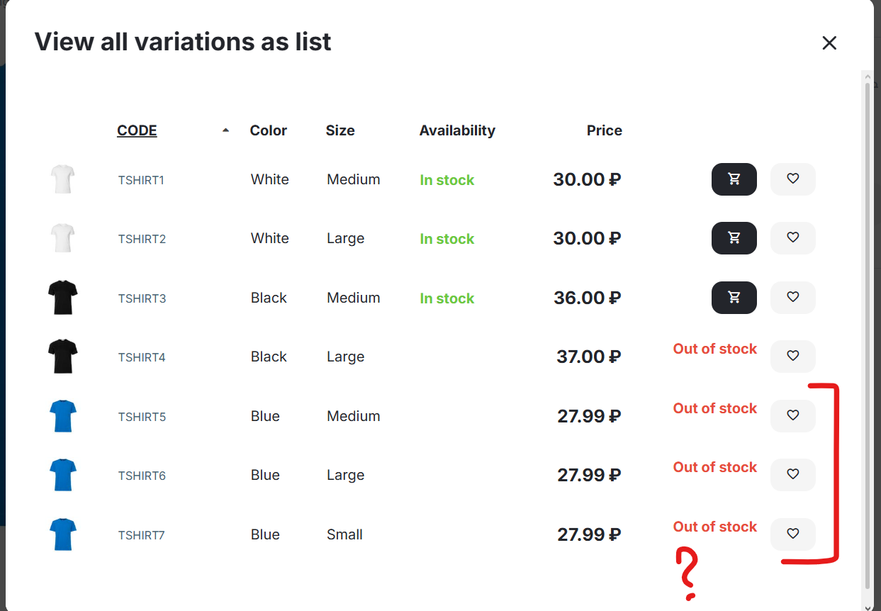Add TSHIRT7 blue small to wishlist
Viewport: 881px width, 611px height.
pos(792,534)
